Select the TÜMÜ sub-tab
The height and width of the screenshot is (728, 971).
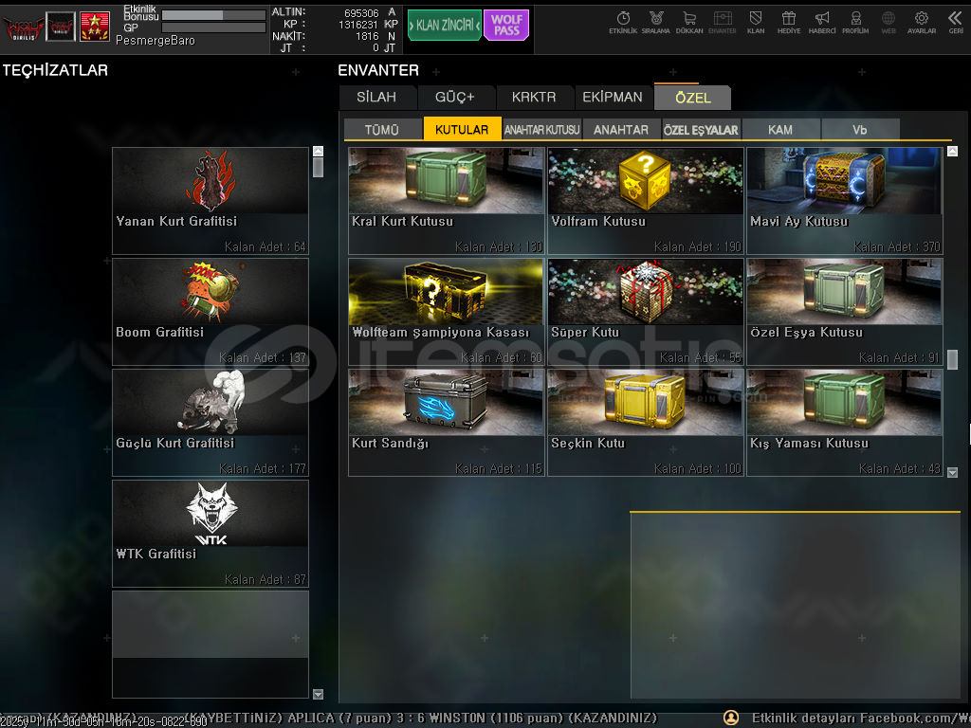point(382,129)
